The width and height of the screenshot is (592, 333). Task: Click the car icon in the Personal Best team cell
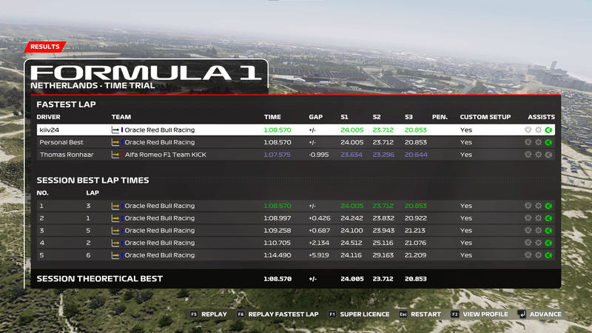point(115,142)
